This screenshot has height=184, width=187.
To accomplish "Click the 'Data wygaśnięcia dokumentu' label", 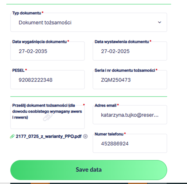I will [39, 41].
